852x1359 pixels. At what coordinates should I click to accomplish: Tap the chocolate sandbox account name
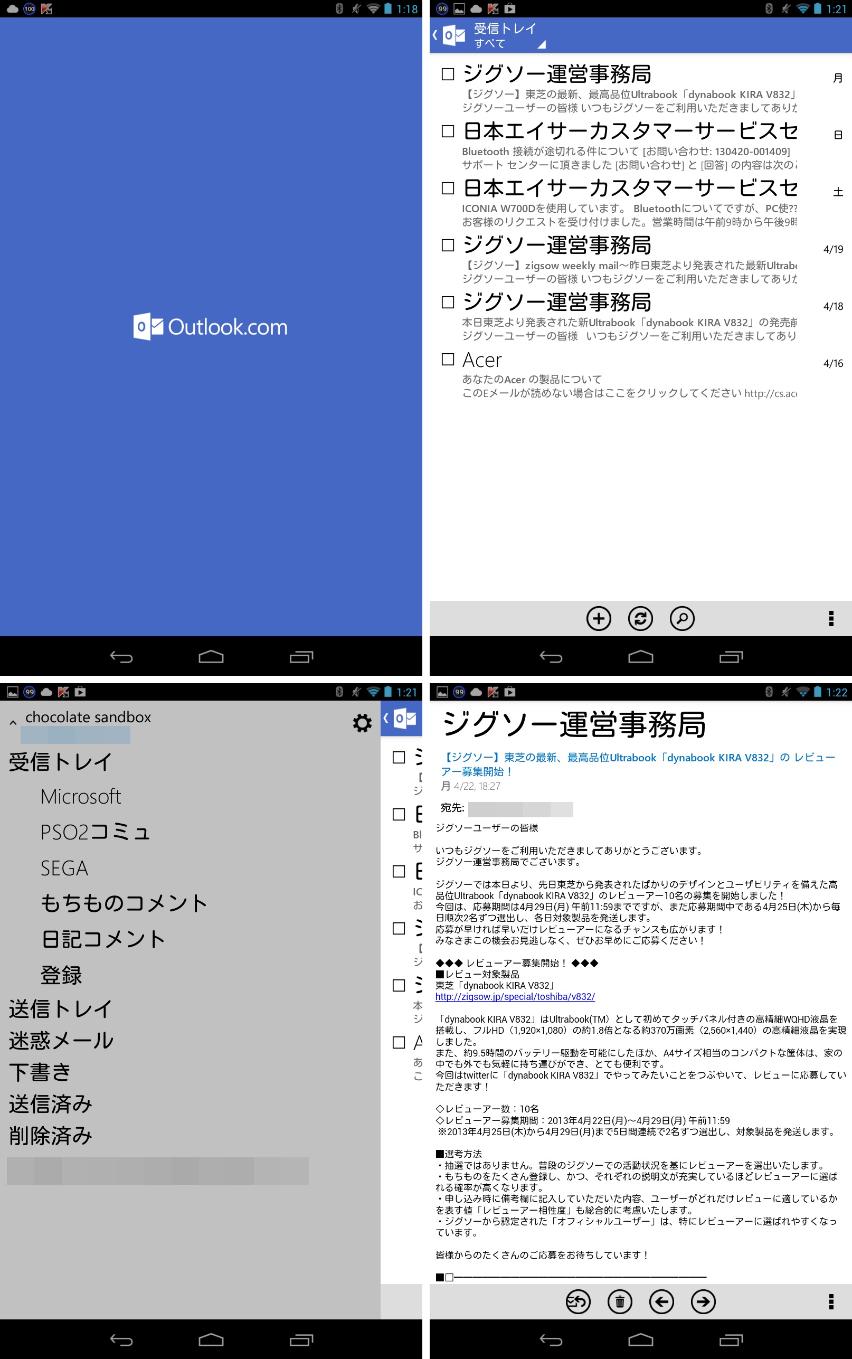tap(88, 716)
